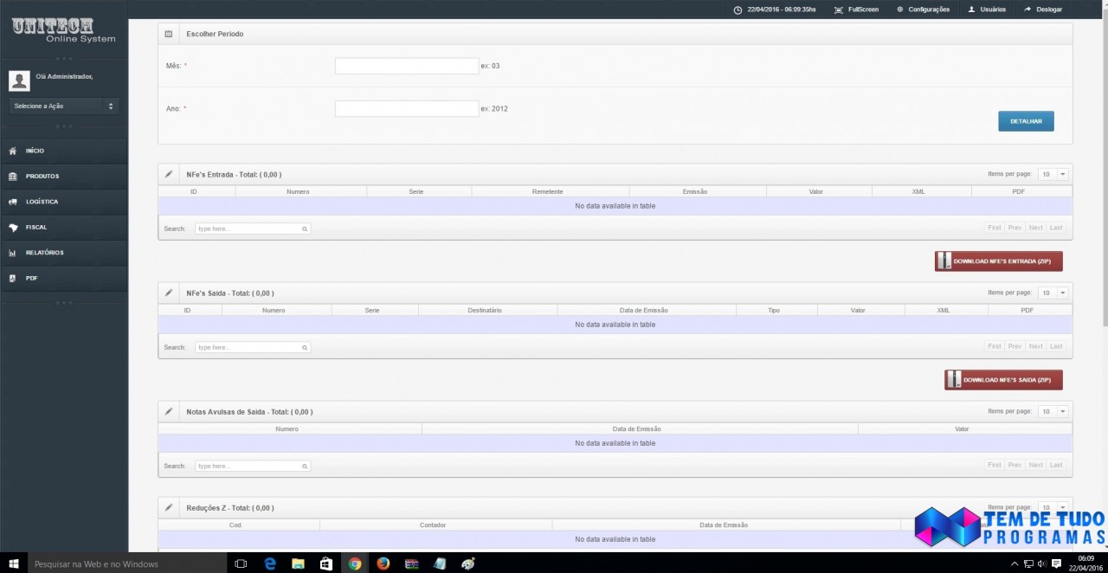Open Google Chrome from the taskbar
This screenshot has width=1108, height=573.
point(354,563)
